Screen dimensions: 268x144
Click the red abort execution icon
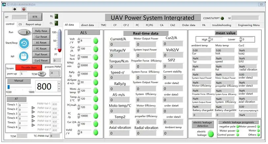tap(24, 9)
